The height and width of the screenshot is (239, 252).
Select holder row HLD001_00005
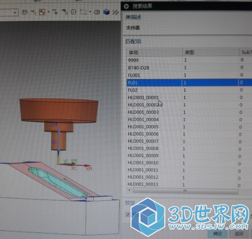click(x=189, y=127)
